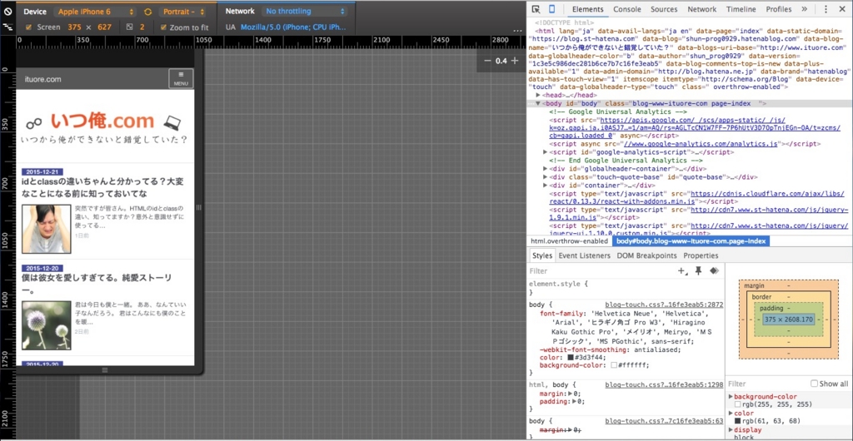Expand the quote-base div
This screenshot has height=441, width=853.
pos(546,177)
